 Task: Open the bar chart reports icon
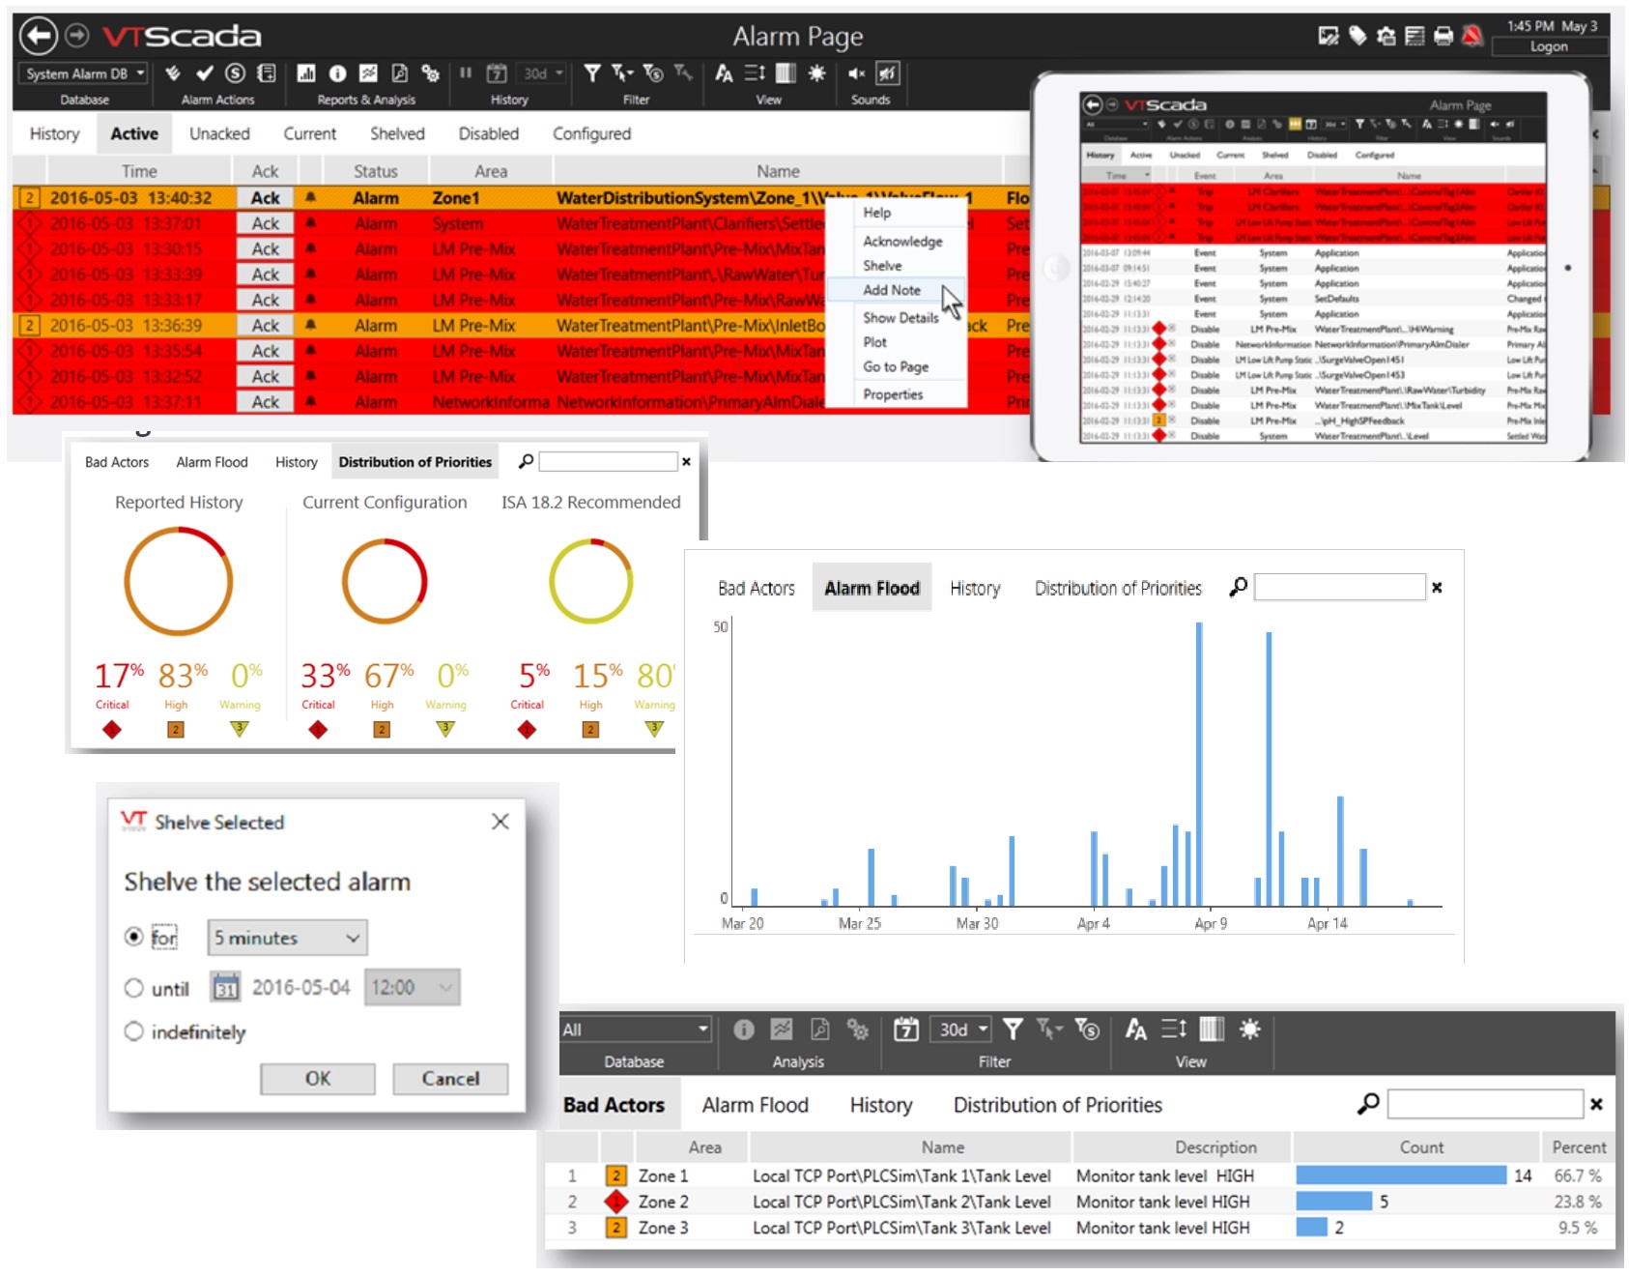point(306,73)
